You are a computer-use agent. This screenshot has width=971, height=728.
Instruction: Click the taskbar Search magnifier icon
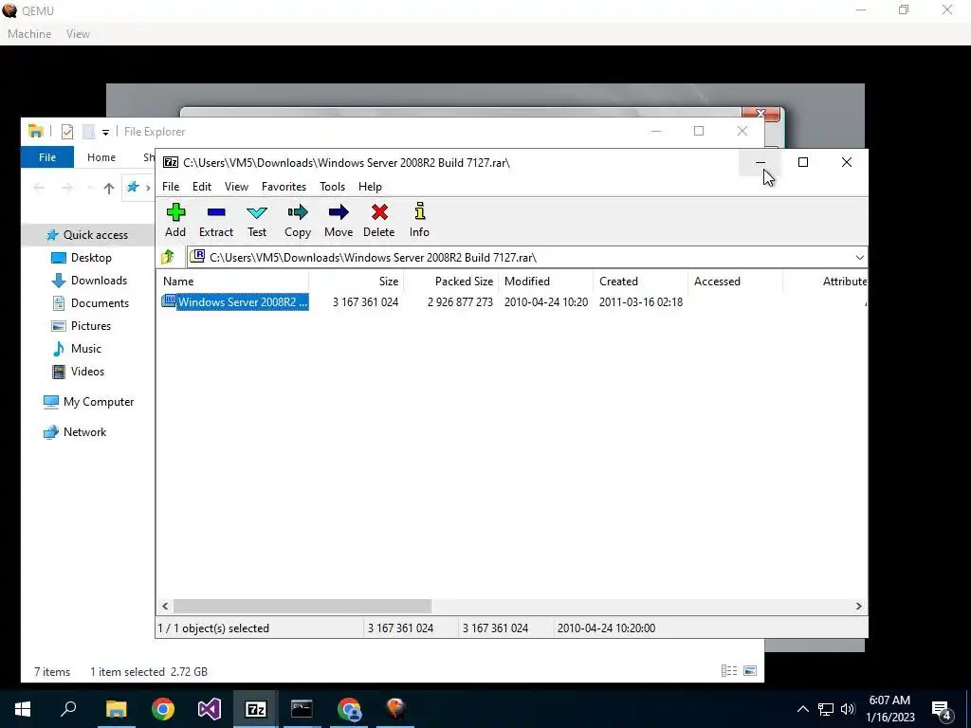[x=68, y=709]
